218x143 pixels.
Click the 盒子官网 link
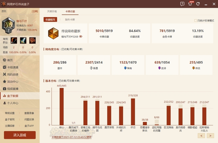click(x=10, y=120)
